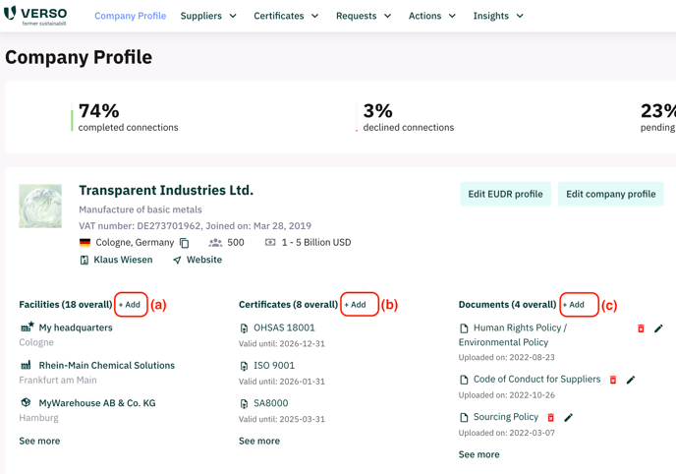
Task: Add a new facility
Action: 130,305
